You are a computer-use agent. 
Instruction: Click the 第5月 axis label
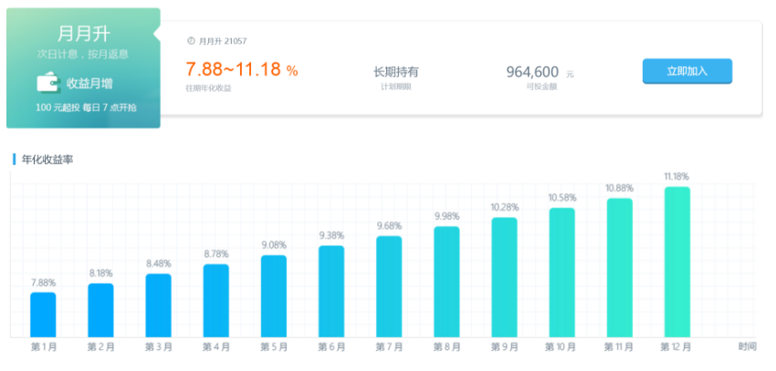274,347
